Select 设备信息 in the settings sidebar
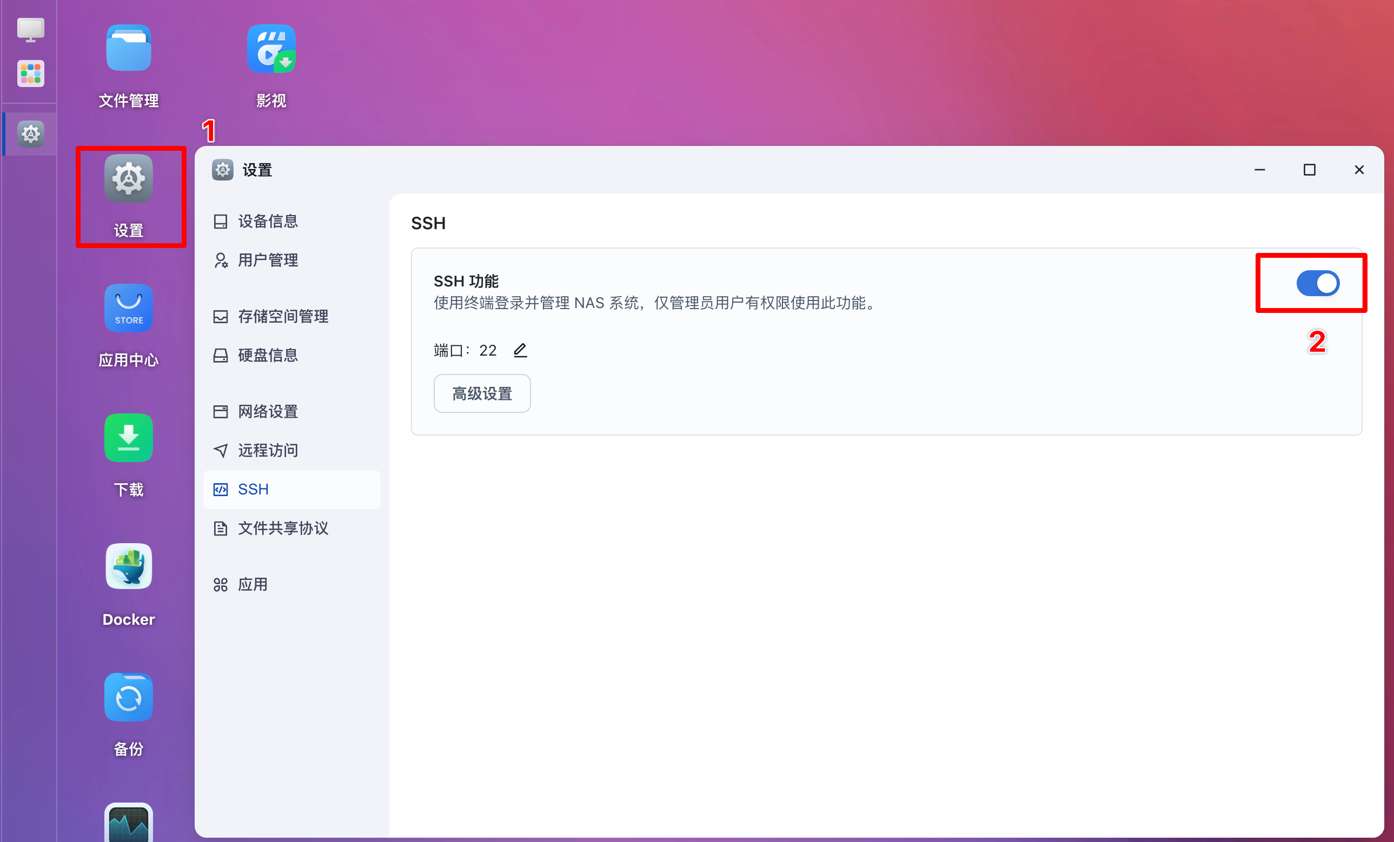Viewport: 1394px width, 842px height. point(268,221)
